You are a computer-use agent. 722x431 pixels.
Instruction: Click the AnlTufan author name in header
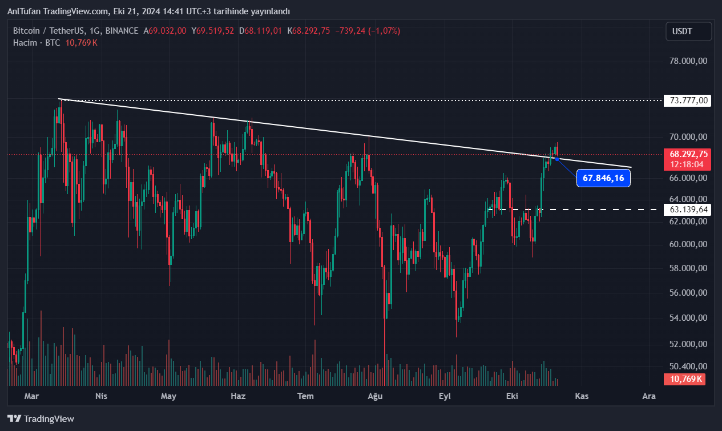point(23,11)
